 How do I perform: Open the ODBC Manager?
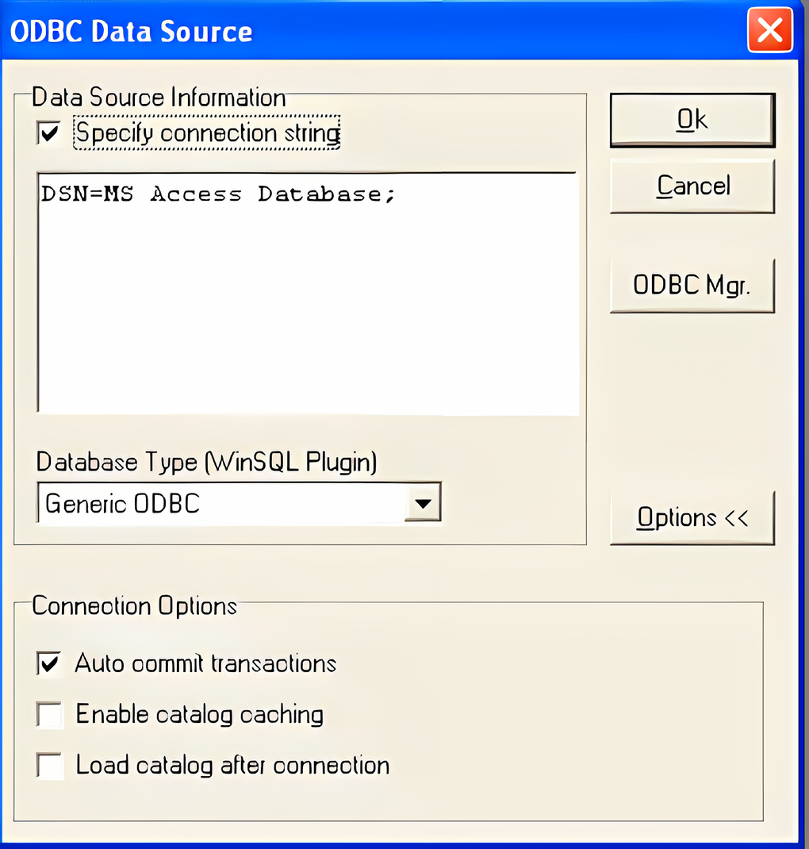coord(692,285)
